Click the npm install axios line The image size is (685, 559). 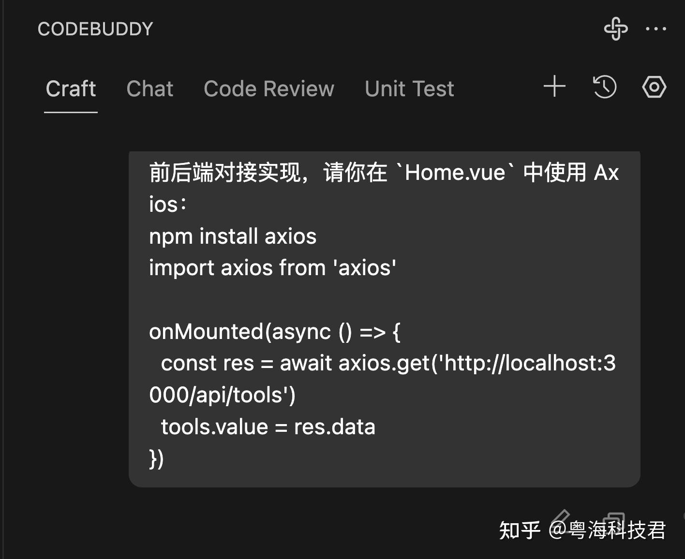pos(232,236)
